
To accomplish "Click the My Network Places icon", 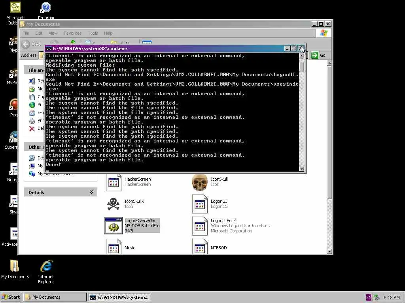I will tap(32, 174).
